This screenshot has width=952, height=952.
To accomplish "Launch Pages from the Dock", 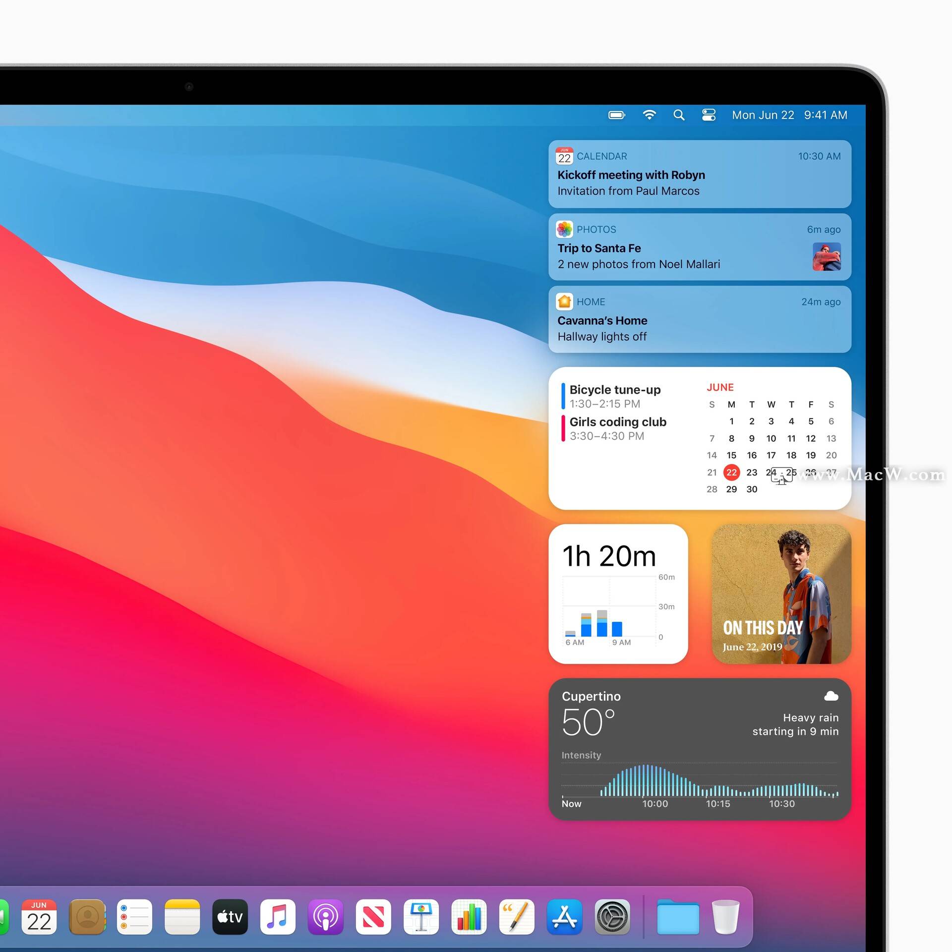I will [x=517, y=917].
